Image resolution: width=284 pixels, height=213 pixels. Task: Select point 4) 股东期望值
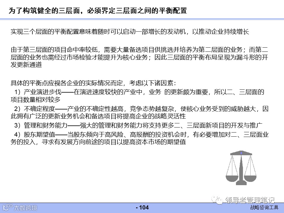tap(139, 138)
